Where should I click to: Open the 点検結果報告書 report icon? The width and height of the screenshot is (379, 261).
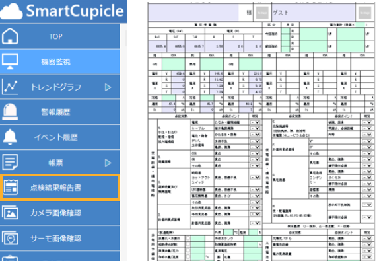(11, 188)
